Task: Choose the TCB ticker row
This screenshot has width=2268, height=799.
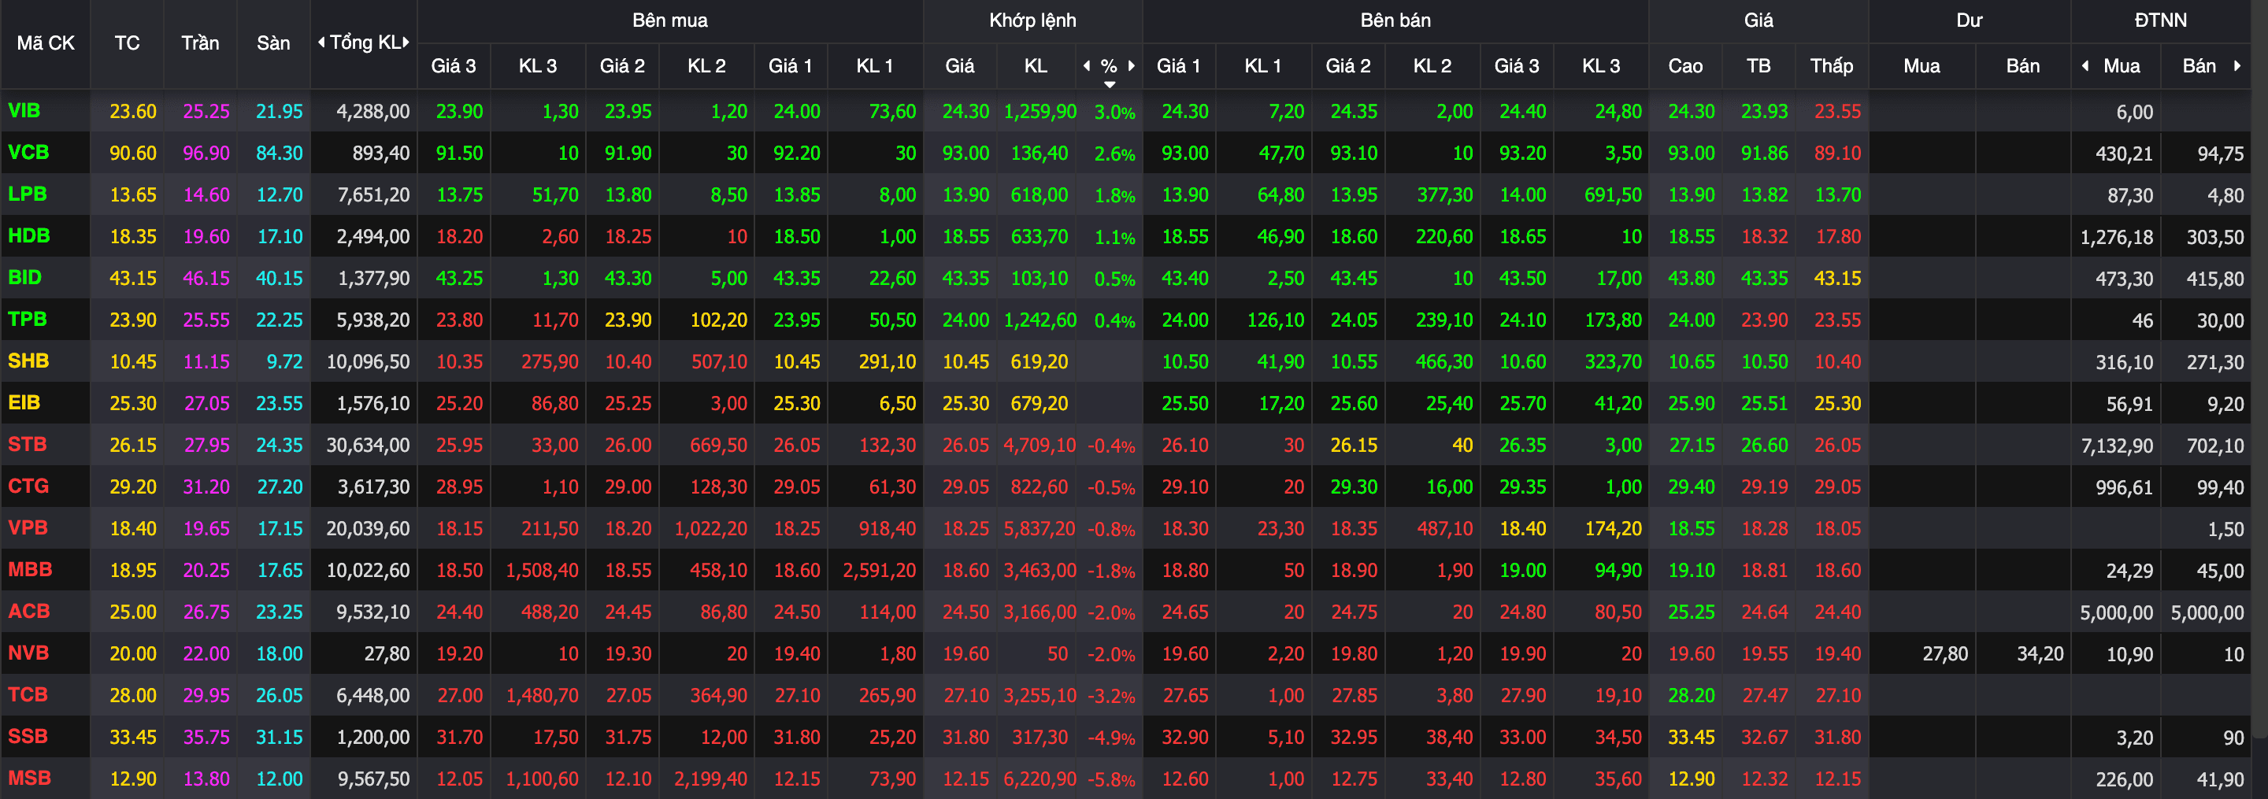Action: click(28, 694)
